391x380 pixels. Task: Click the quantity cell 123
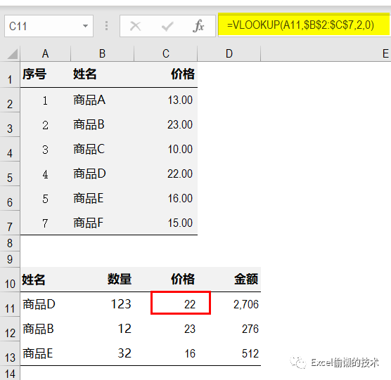click(103, 304)
